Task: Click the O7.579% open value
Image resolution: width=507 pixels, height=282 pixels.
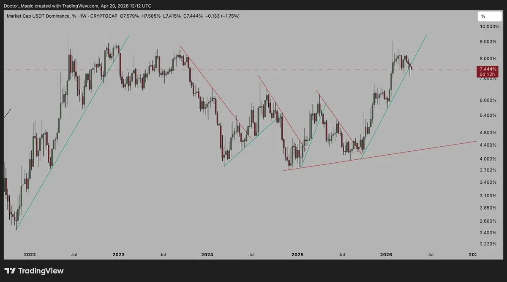Action: coord(129,16)
